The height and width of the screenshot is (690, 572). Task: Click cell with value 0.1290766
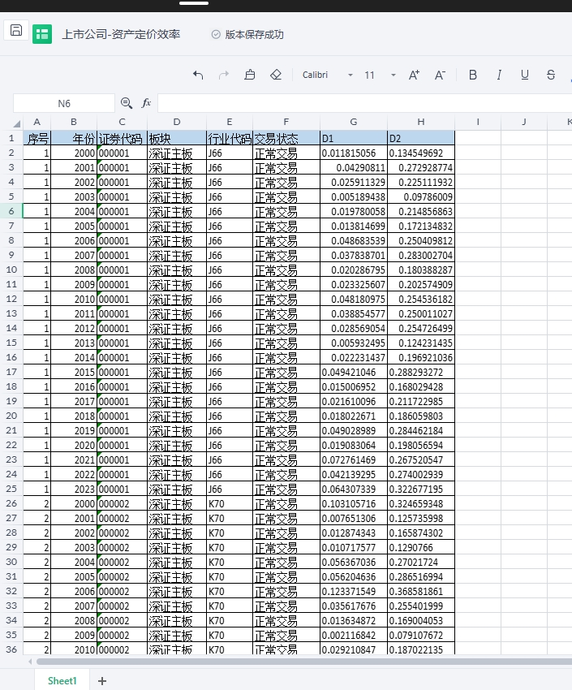coord(421,547)
